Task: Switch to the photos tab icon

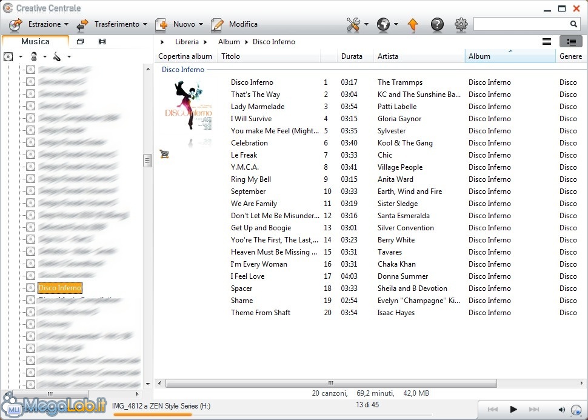Action: pyautogui.click(x=80, y=42)
